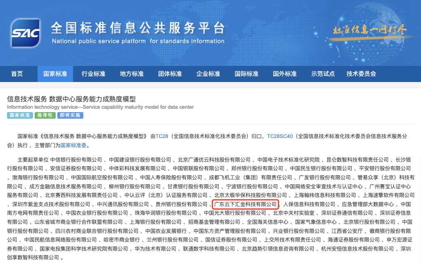
Task: Click the text 人保信息科技有限公司
Action: [309, 204]
